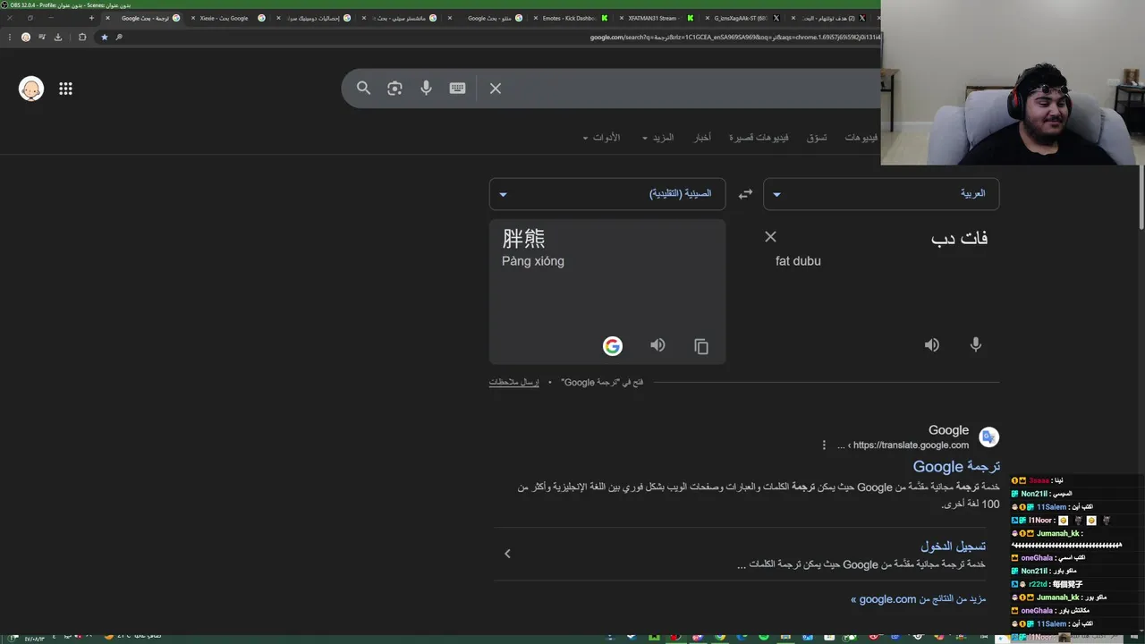The height and width of the screenshot is (644, 1145).
Task: Select the transliteration fat dubu
Action: (x=798, y=261)
